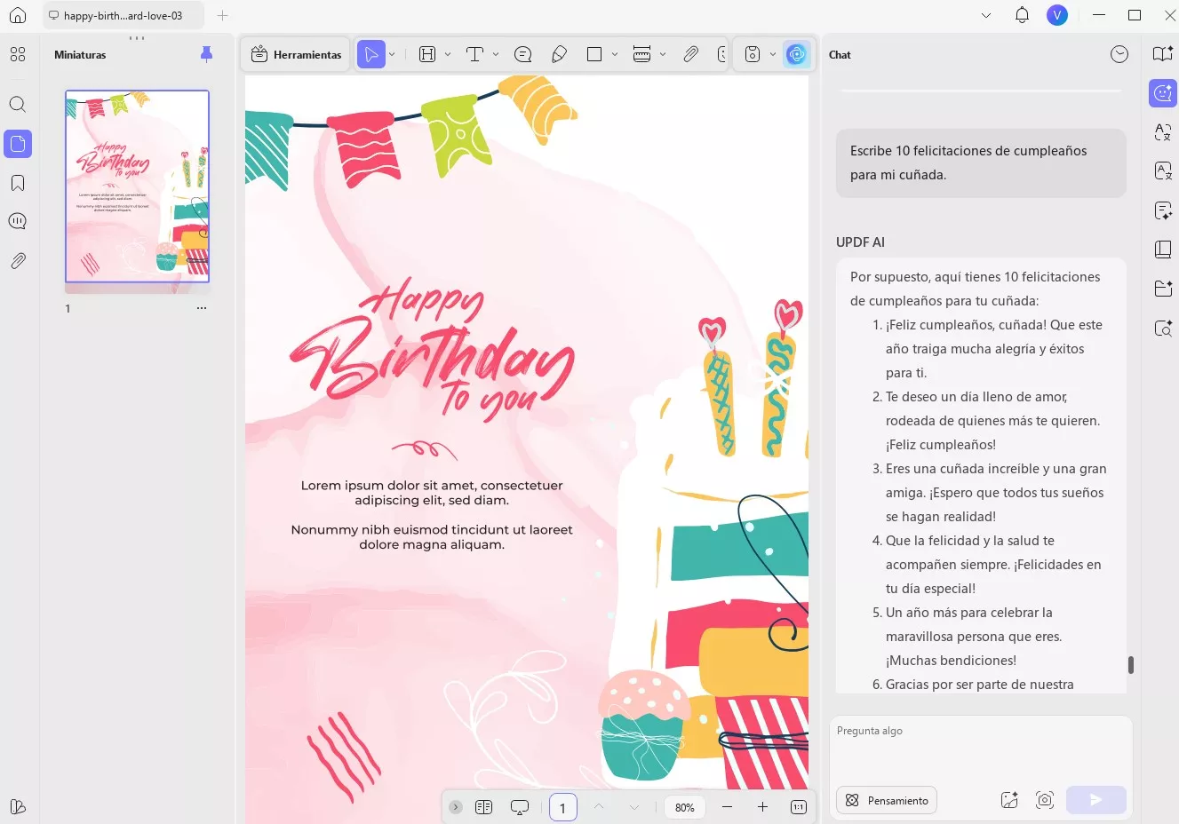The width and height of the screenshot is (1179, 824).
Task: Open the AI summarize note icon
Action: tap(1163, 210)
